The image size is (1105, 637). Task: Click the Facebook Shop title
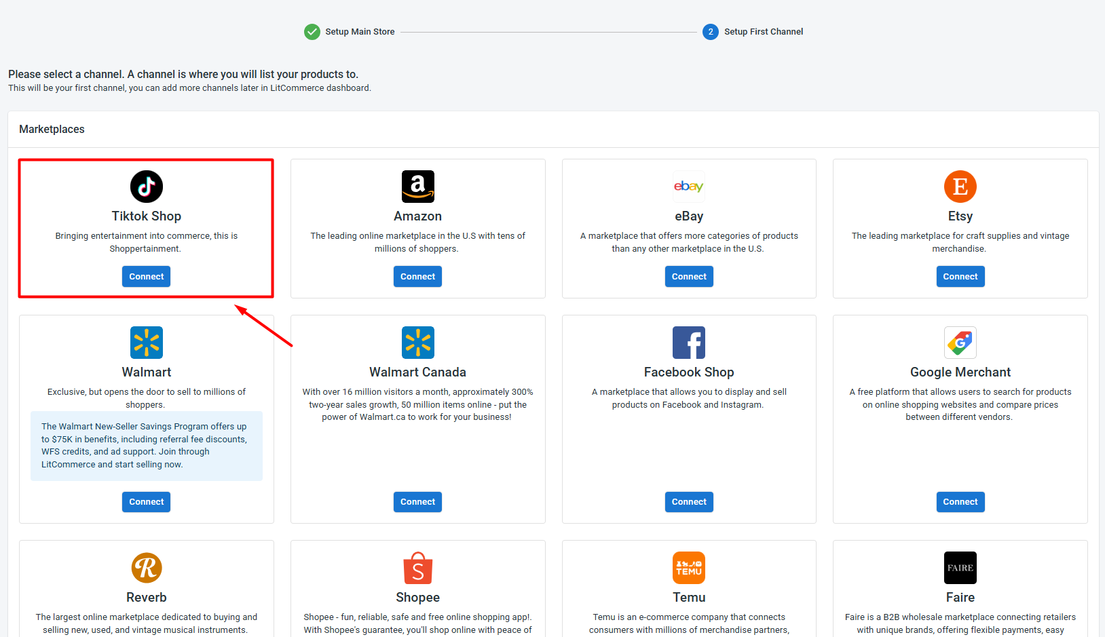pos(689,372)
